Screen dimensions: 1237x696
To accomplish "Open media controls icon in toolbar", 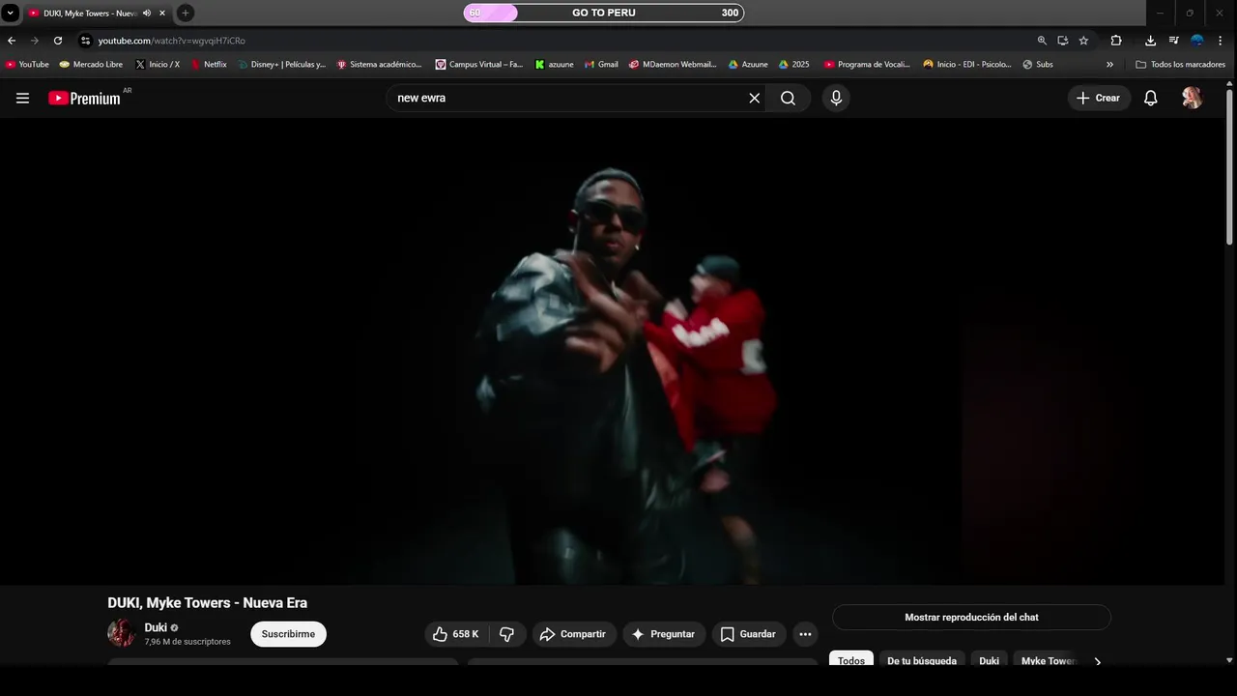I will [1173, 41].
